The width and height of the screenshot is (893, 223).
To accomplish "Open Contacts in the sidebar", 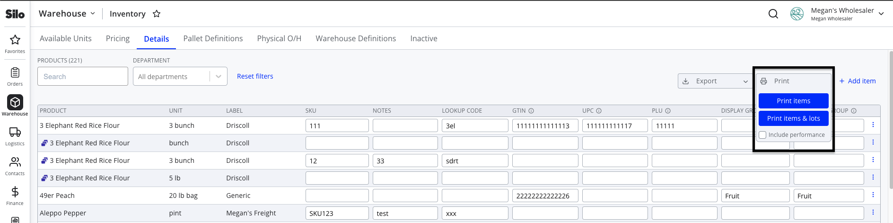I will coord(15,166).
